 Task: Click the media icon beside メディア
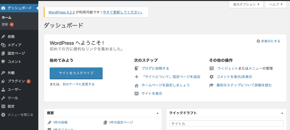[3, 45]
